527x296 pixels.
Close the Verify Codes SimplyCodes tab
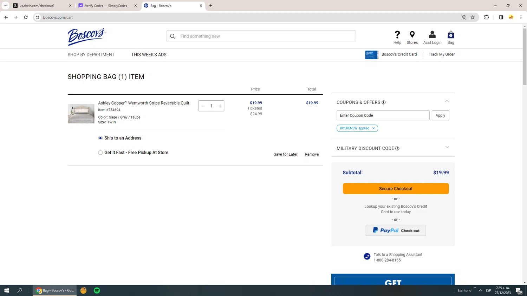click(x=136, y=6)
